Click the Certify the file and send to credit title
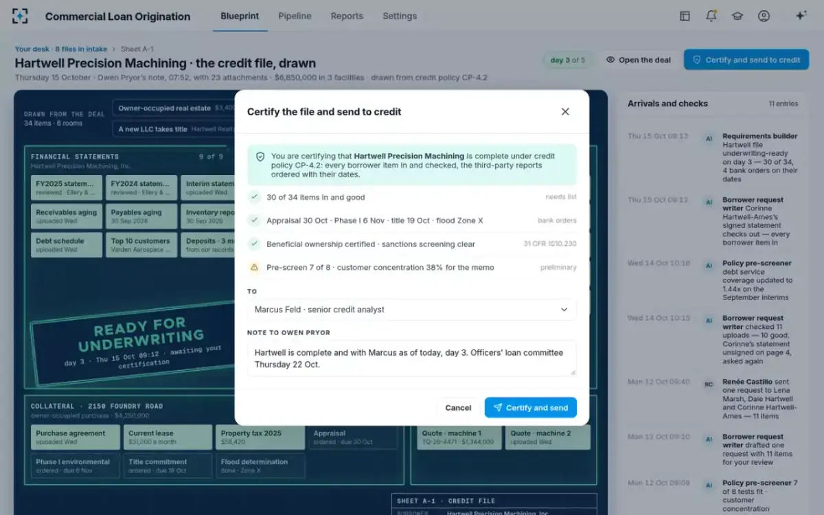Screen dimensions: 824x515 [324, 111]
